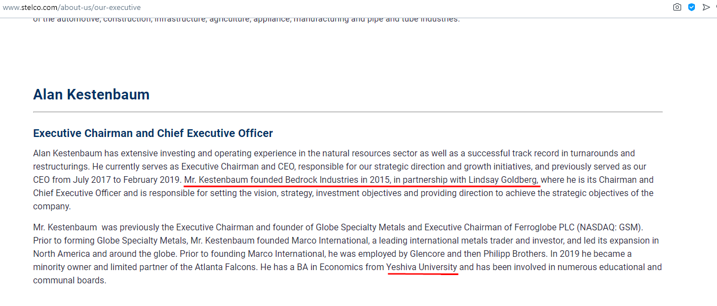Click the horizontal divider line below the name heading

point(348,112)
